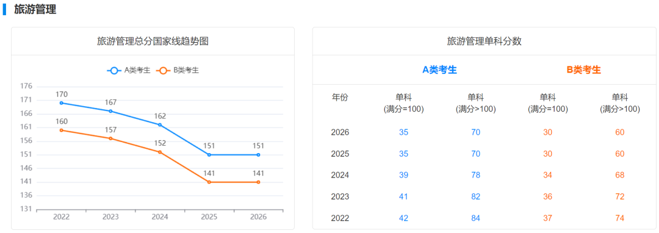659x233 pixels.
Task: Click the 旅游管理单科分数 table title
Action: click(484, 41)
